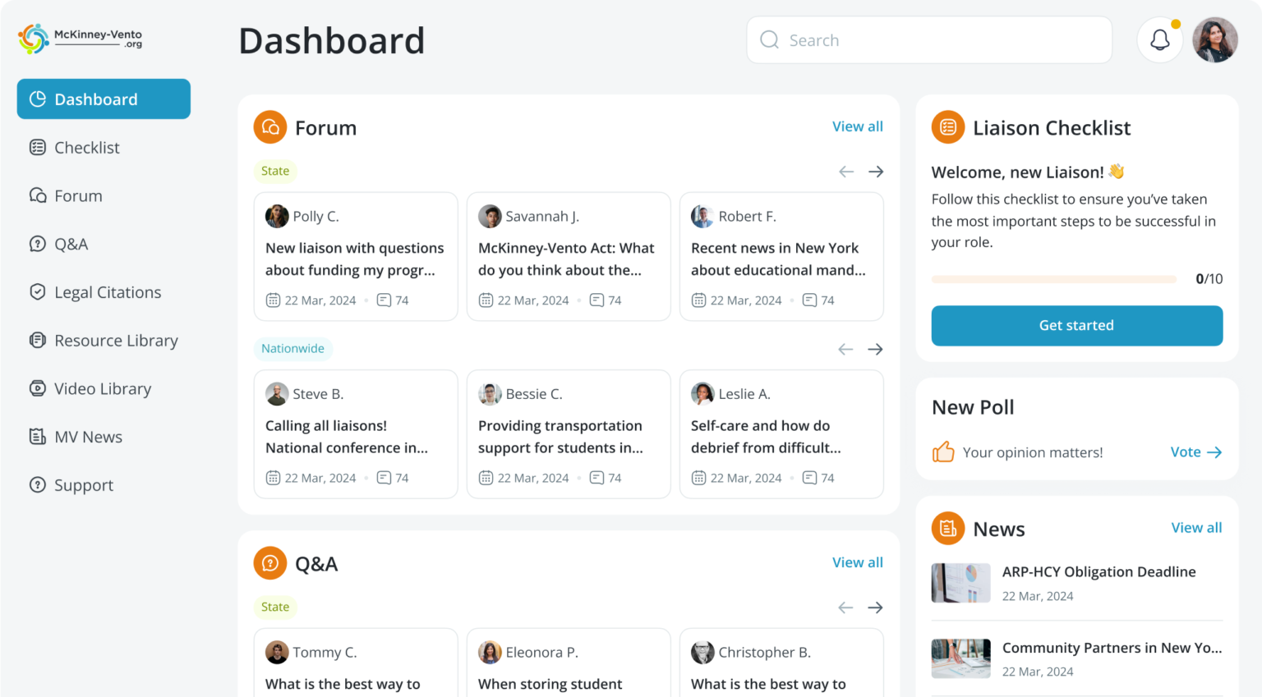Image resolution: width=1262 pixels, height=697 pixels.
Task: Advance the State Q&A carousel forward
Action: pos(875,607)
